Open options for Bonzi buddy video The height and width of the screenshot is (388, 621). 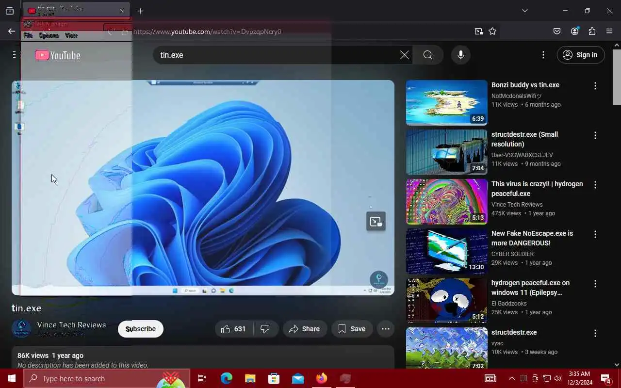tap(595, 86)
